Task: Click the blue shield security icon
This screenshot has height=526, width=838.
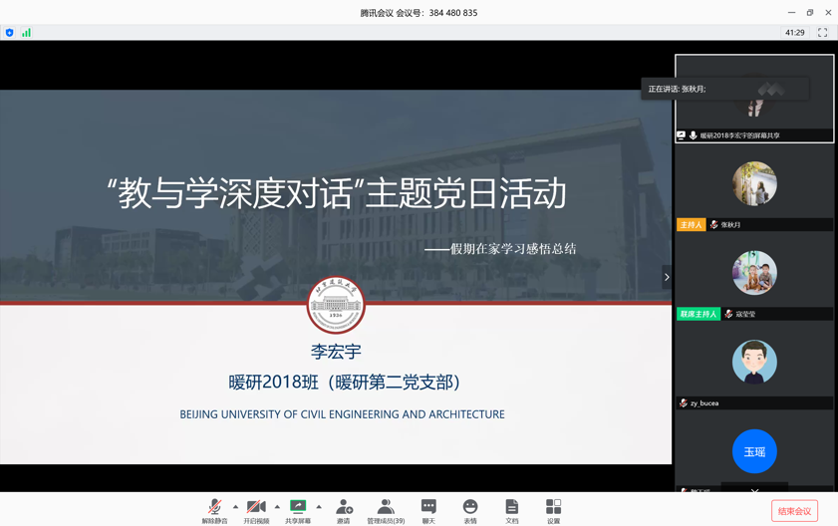Action: 10,33
